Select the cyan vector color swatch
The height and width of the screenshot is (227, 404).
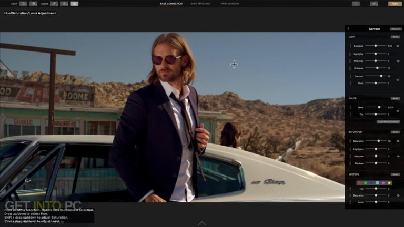(x=377, y=183)
